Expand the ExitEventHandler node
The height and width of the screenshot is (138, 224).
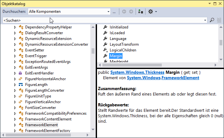[x=15, y=73]
